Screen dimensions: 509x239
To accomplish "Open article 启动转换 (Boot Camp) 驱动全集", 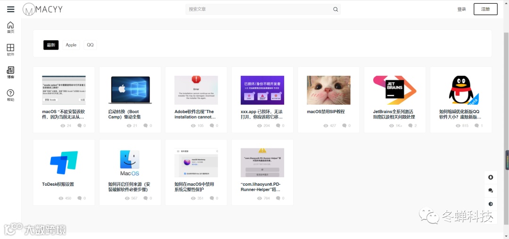I will pyautogui.click(x=124, y=114).
